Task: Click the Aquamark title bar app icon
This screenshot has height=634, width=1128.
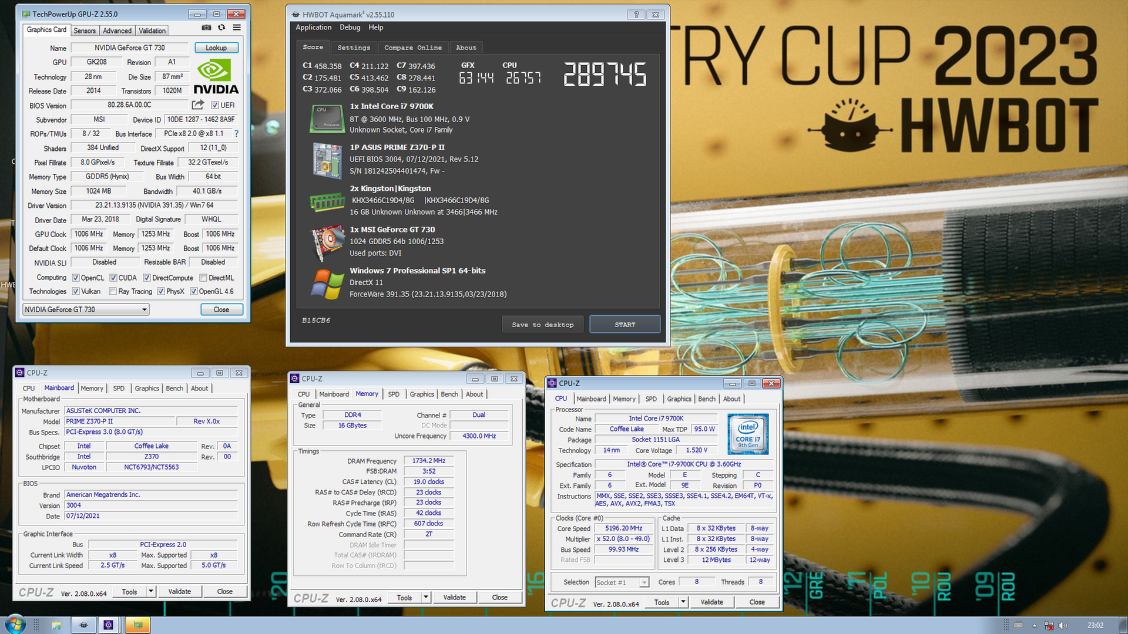Action: click(x=296, y=15)
